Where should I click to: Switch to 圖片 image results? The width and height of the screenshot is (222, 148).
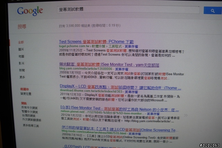[x=21, y=49]
